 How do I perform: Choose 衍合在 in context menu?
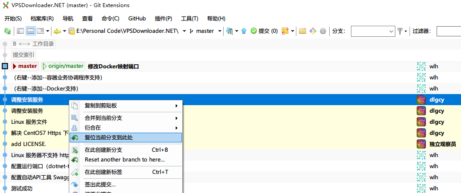tap(126, 128)
